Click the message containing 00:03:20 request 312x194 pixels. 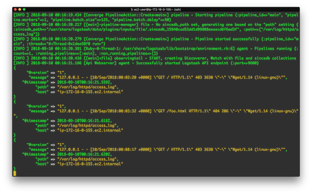tap(172, 78)
